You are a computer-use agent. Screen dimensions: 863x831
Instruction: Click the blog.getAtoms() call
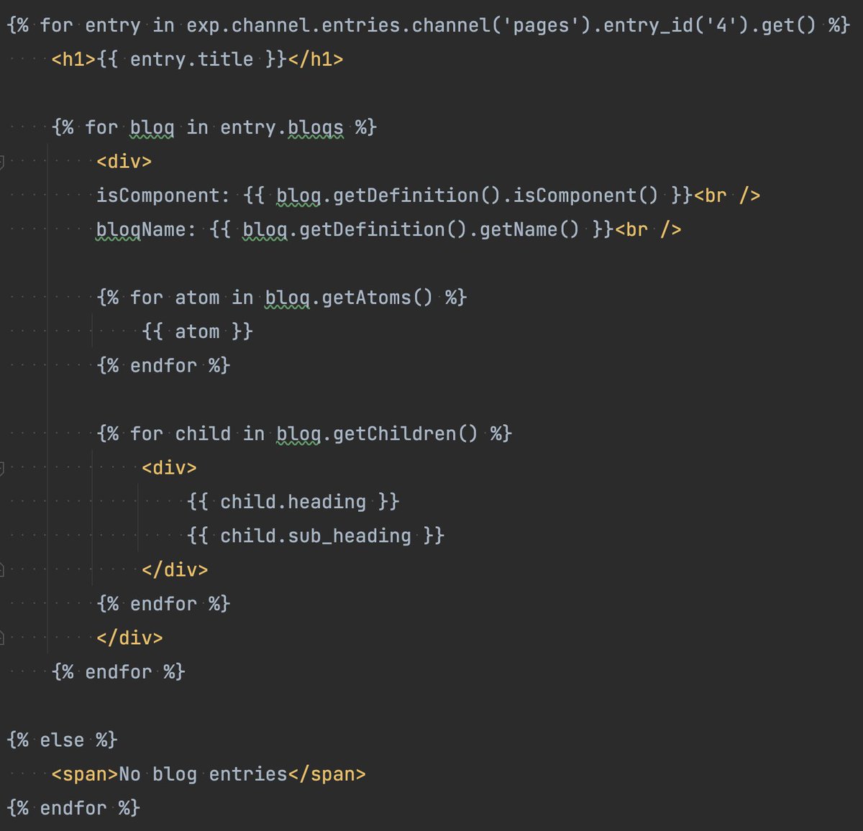pos(350,298)
